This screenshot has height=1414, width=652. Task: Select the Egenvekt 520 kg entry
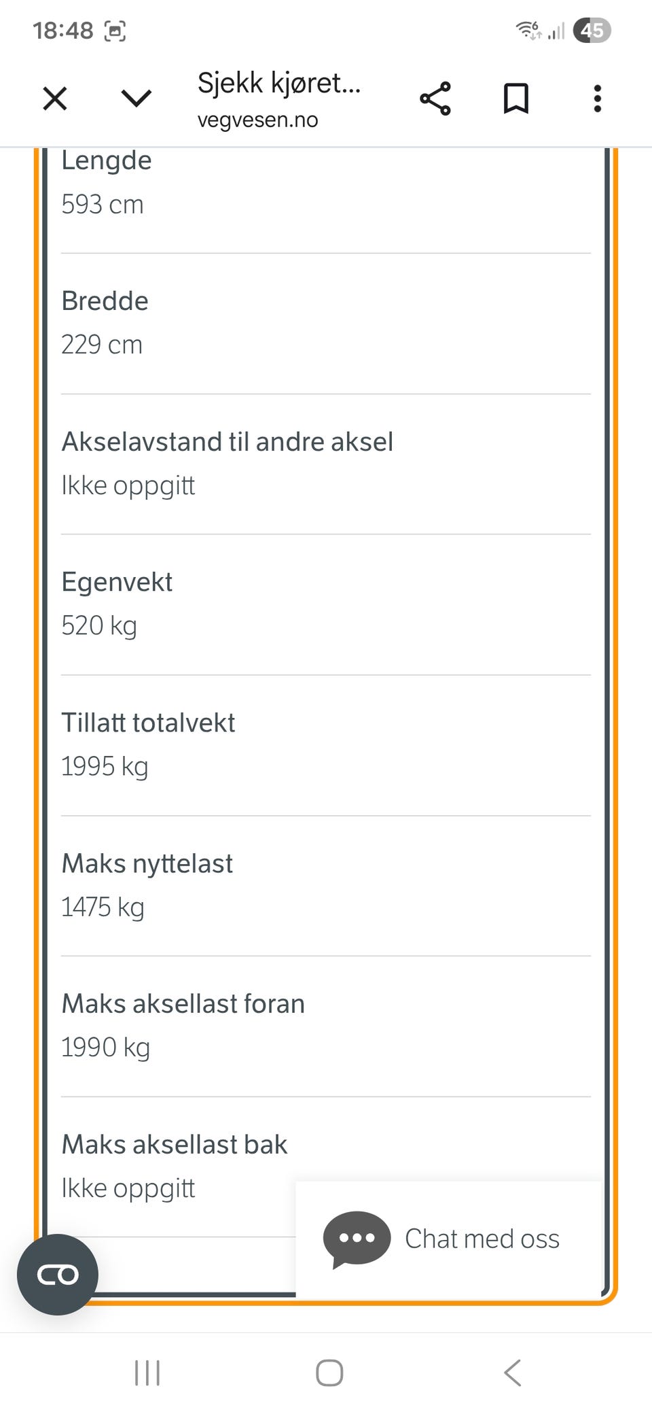point(326,604)
